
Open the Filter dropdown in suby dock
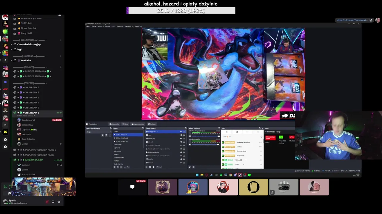[x=227, y=137]
